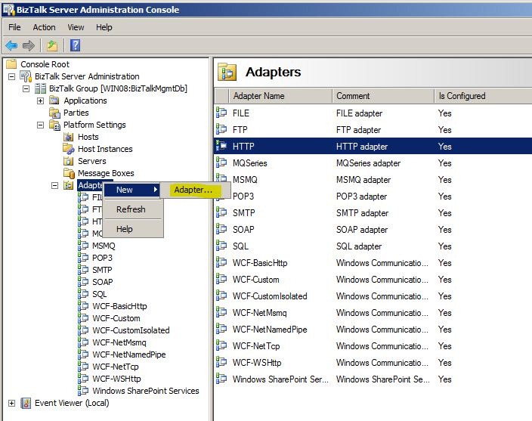The height and width of the screenshot is (421, 532).
Task: Select POP3 in the tree
Action: coord(102,258)
